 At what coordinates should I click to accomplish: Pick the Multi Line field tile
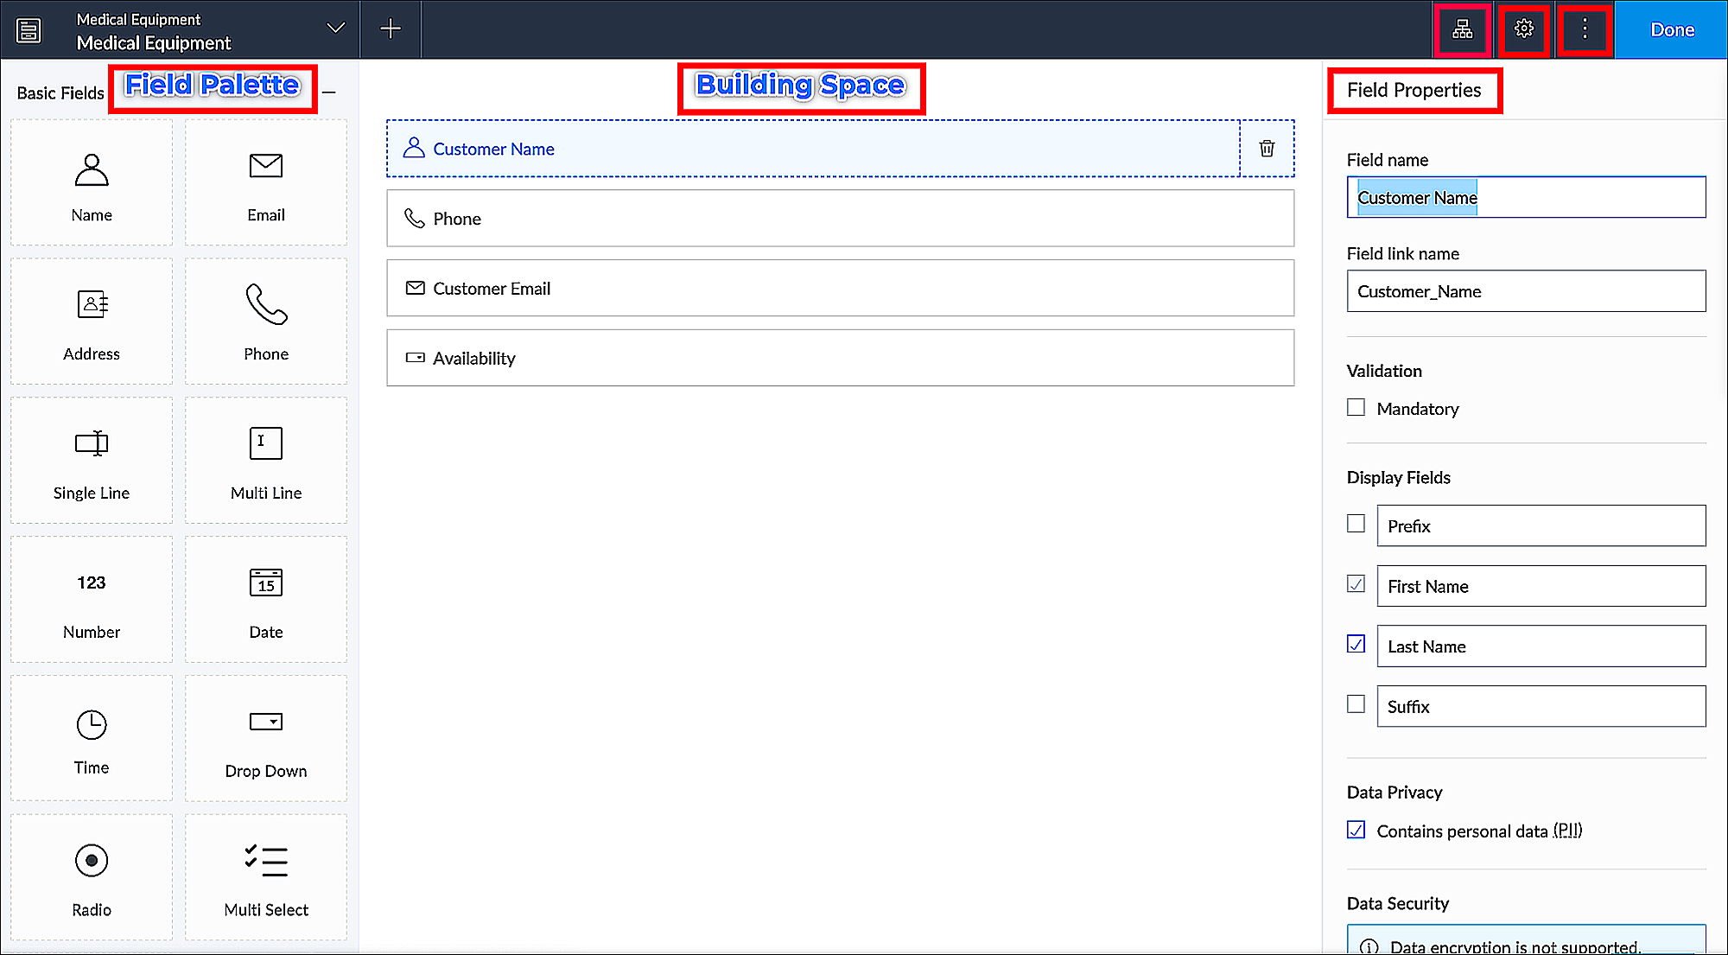[x=266, y=461]
